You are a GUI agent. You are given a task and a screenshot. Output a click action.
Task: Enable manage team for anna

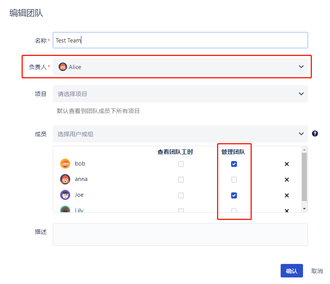[234, 179]
